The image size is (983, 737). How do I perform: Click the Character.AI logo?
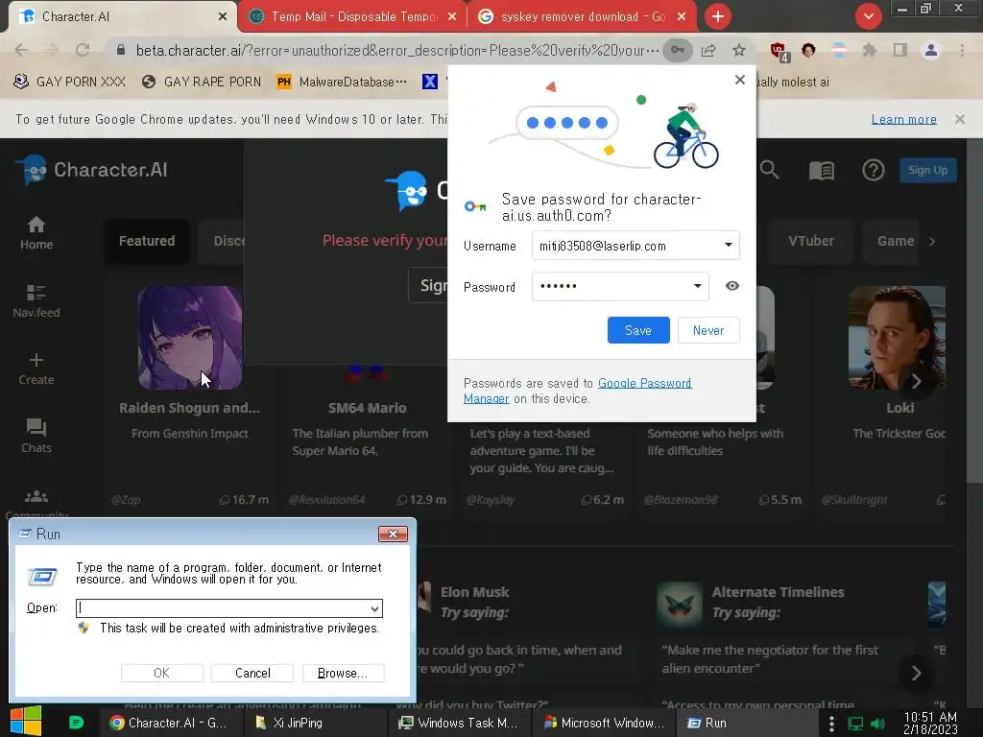click(x=91, y=170)
